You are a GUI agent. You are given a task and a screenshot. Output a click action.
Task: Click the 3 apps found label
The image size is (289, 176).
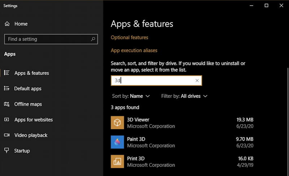(125, 107)
